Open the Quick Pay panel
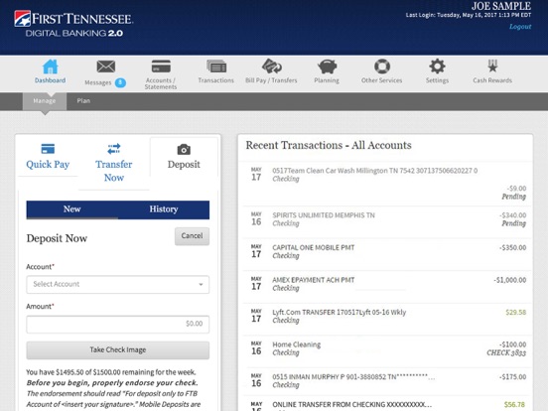This screenshot has height=411, width=548. tap(48, 157)
